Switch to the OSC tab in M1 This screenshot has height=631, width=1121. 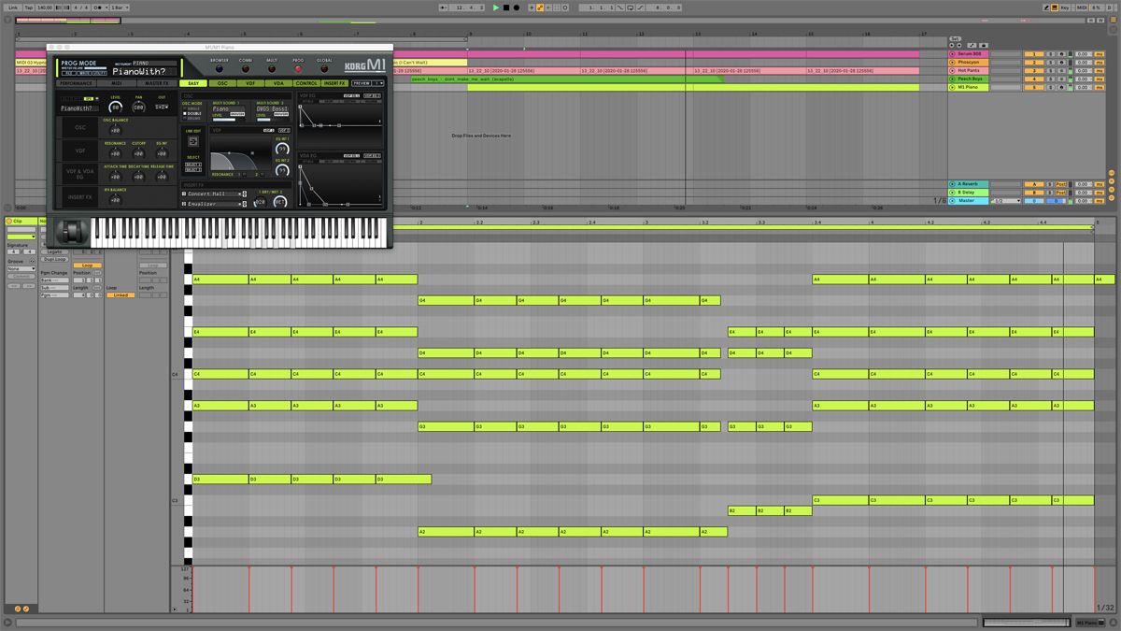222,83
